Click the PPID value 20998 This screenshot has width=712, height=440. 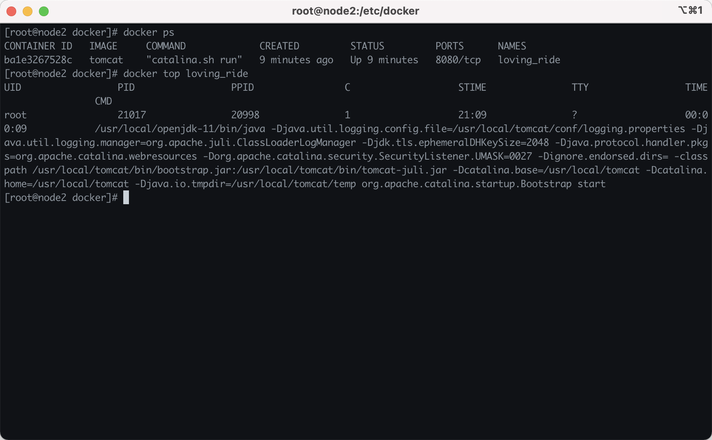[245, 115]
